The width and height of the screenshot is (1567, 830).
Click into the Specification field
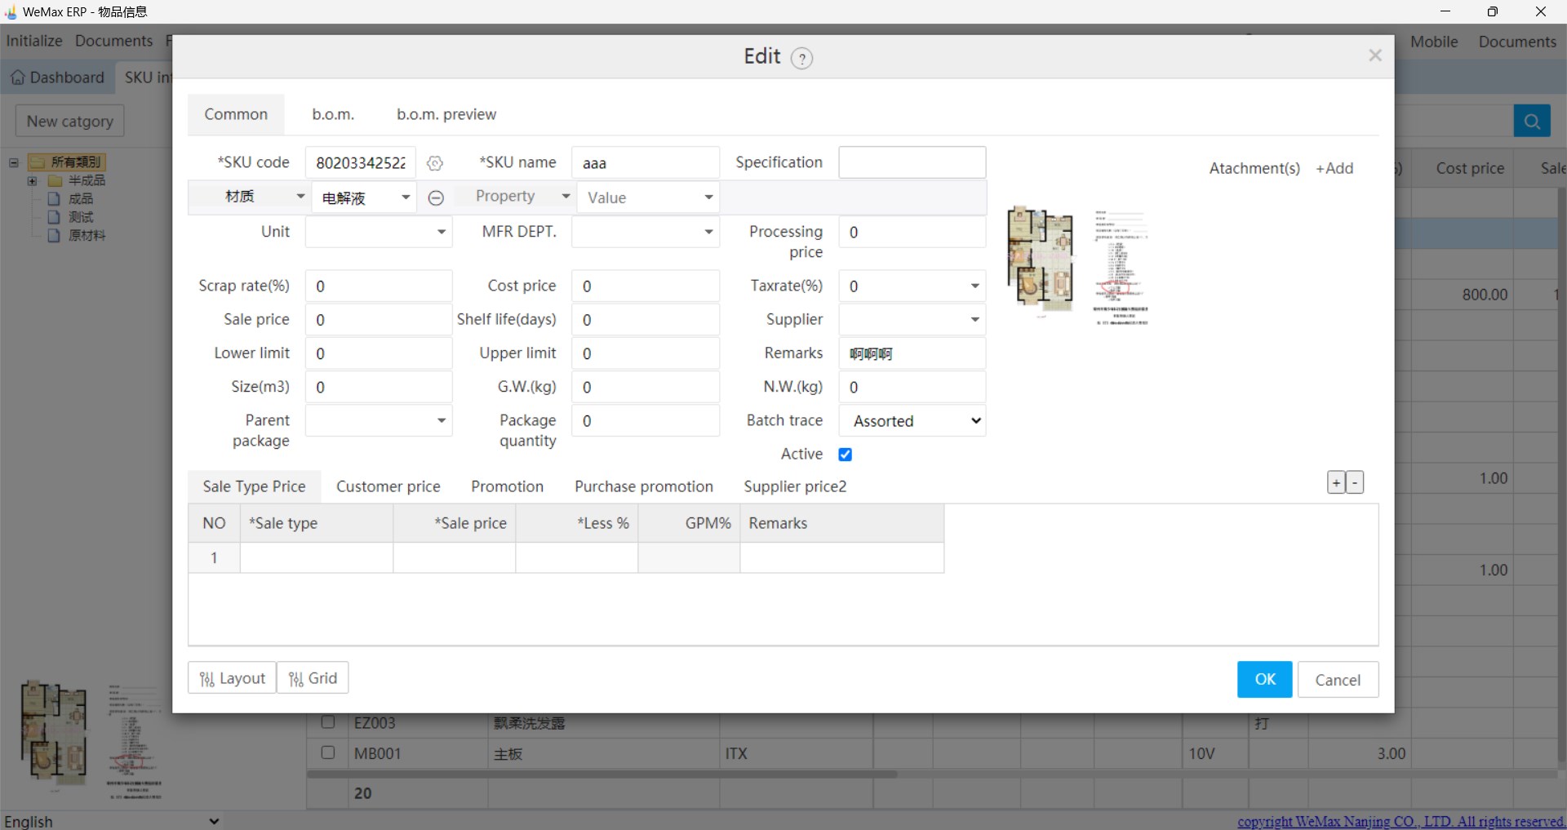coord(912,162)
